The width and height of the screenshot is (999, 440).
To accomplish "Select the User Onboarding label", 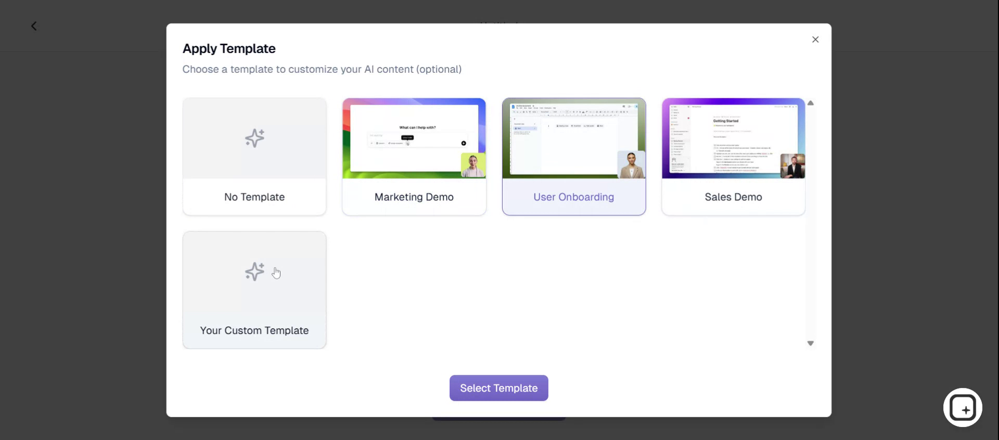I will tap(573, 197).
